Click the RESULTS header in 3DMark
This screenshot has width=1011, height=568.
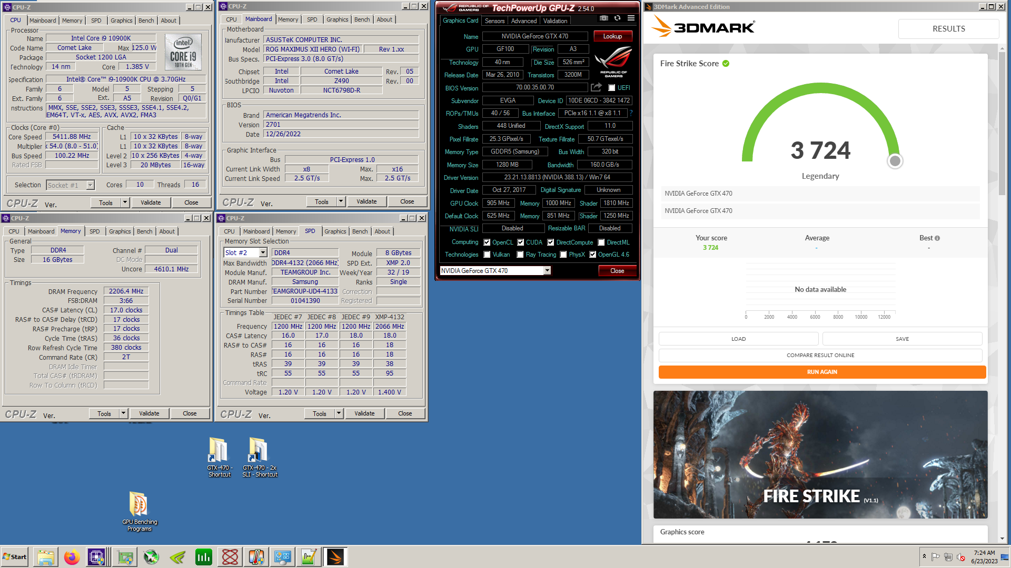coord(949,29)
